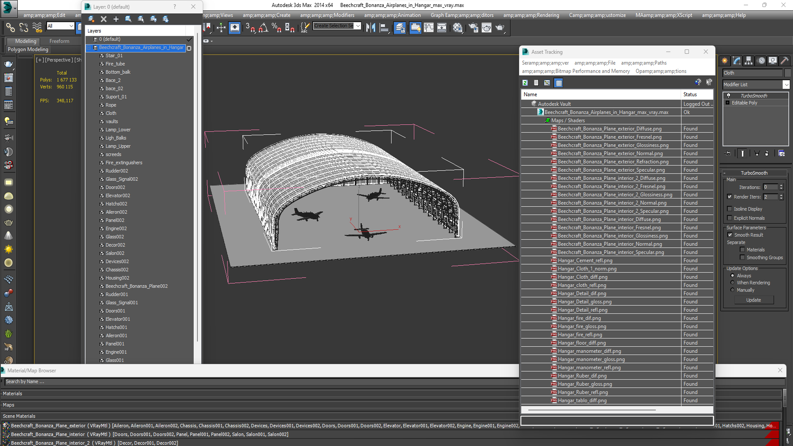Click the Unlink Selection tool
Image resolution: width=793 pixels, height=446 pixels.
pyautogui.click(x=24, y=28)
